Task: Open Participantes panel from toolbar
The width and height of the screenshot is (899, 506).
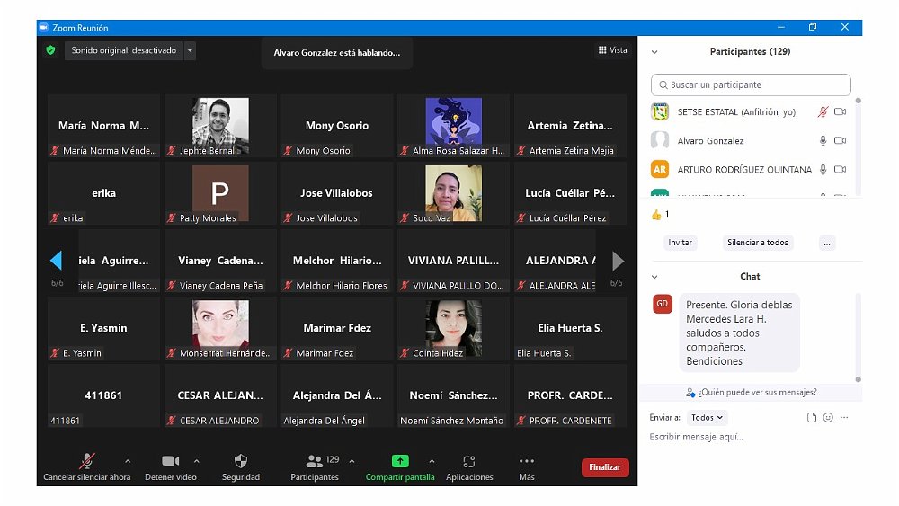Action: [315, 461]
